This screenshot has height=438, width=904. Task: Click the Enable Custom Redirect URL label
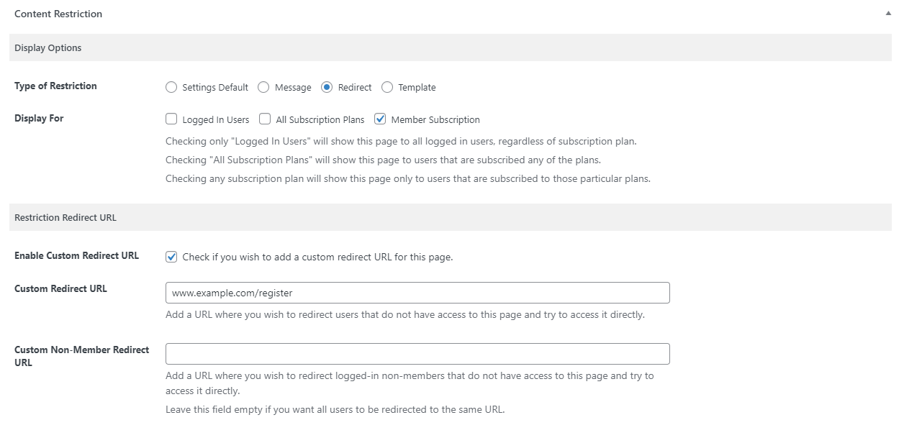(x=76, y=256)
